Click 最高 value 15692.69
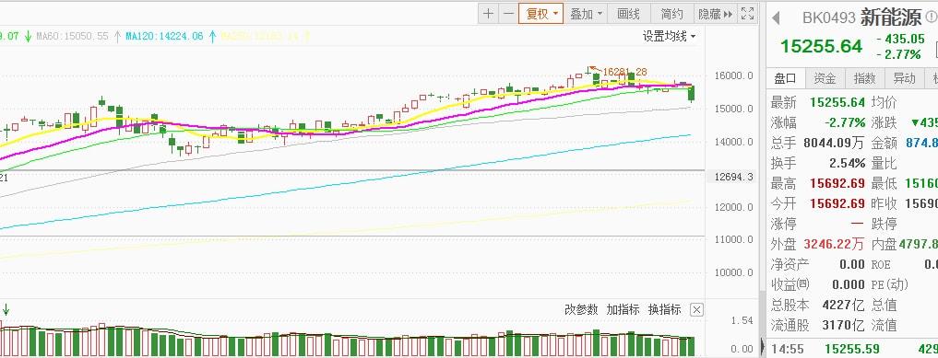Screen dimensions: 938x358 pos(837,184)
